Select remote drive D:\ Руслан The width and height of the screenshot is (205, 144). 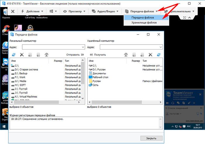[97, 70]
